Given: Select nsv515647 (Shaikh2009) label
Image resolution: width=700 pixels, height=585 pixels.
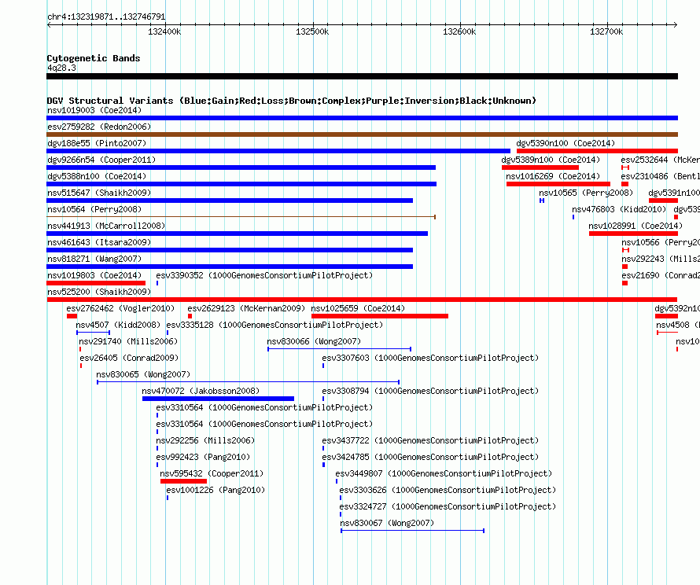Looking at the screenshot, I should coord(99,193).
